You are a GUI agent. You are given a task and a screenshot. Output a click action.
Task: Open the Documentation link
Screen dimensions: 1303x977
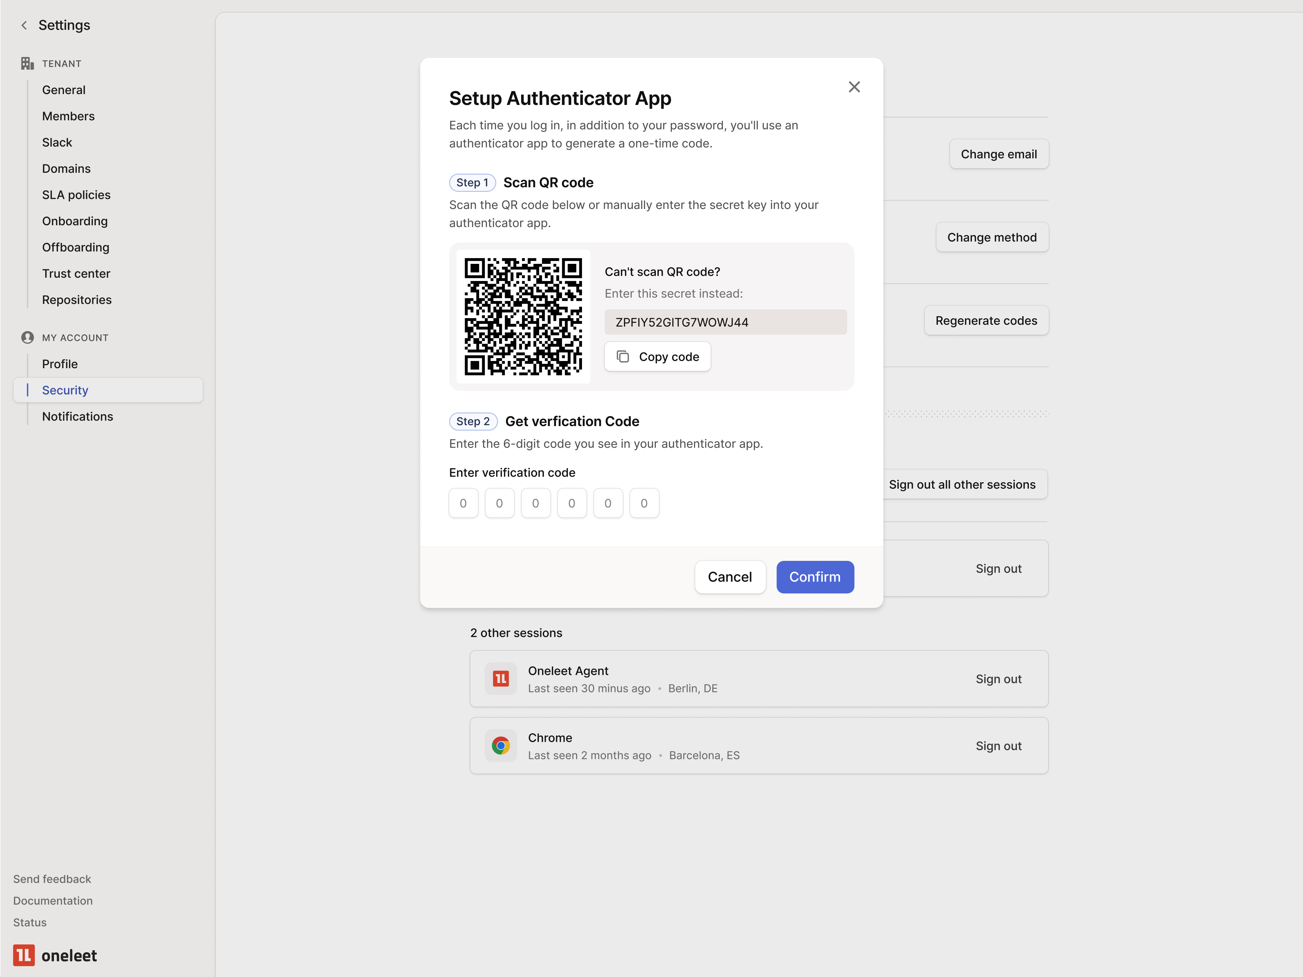(52, 900)
